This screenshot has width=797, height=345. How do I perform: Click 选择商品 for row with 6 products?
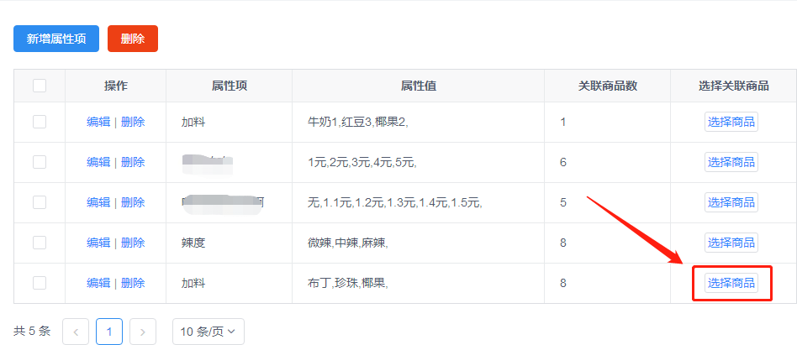coord(731,162)
